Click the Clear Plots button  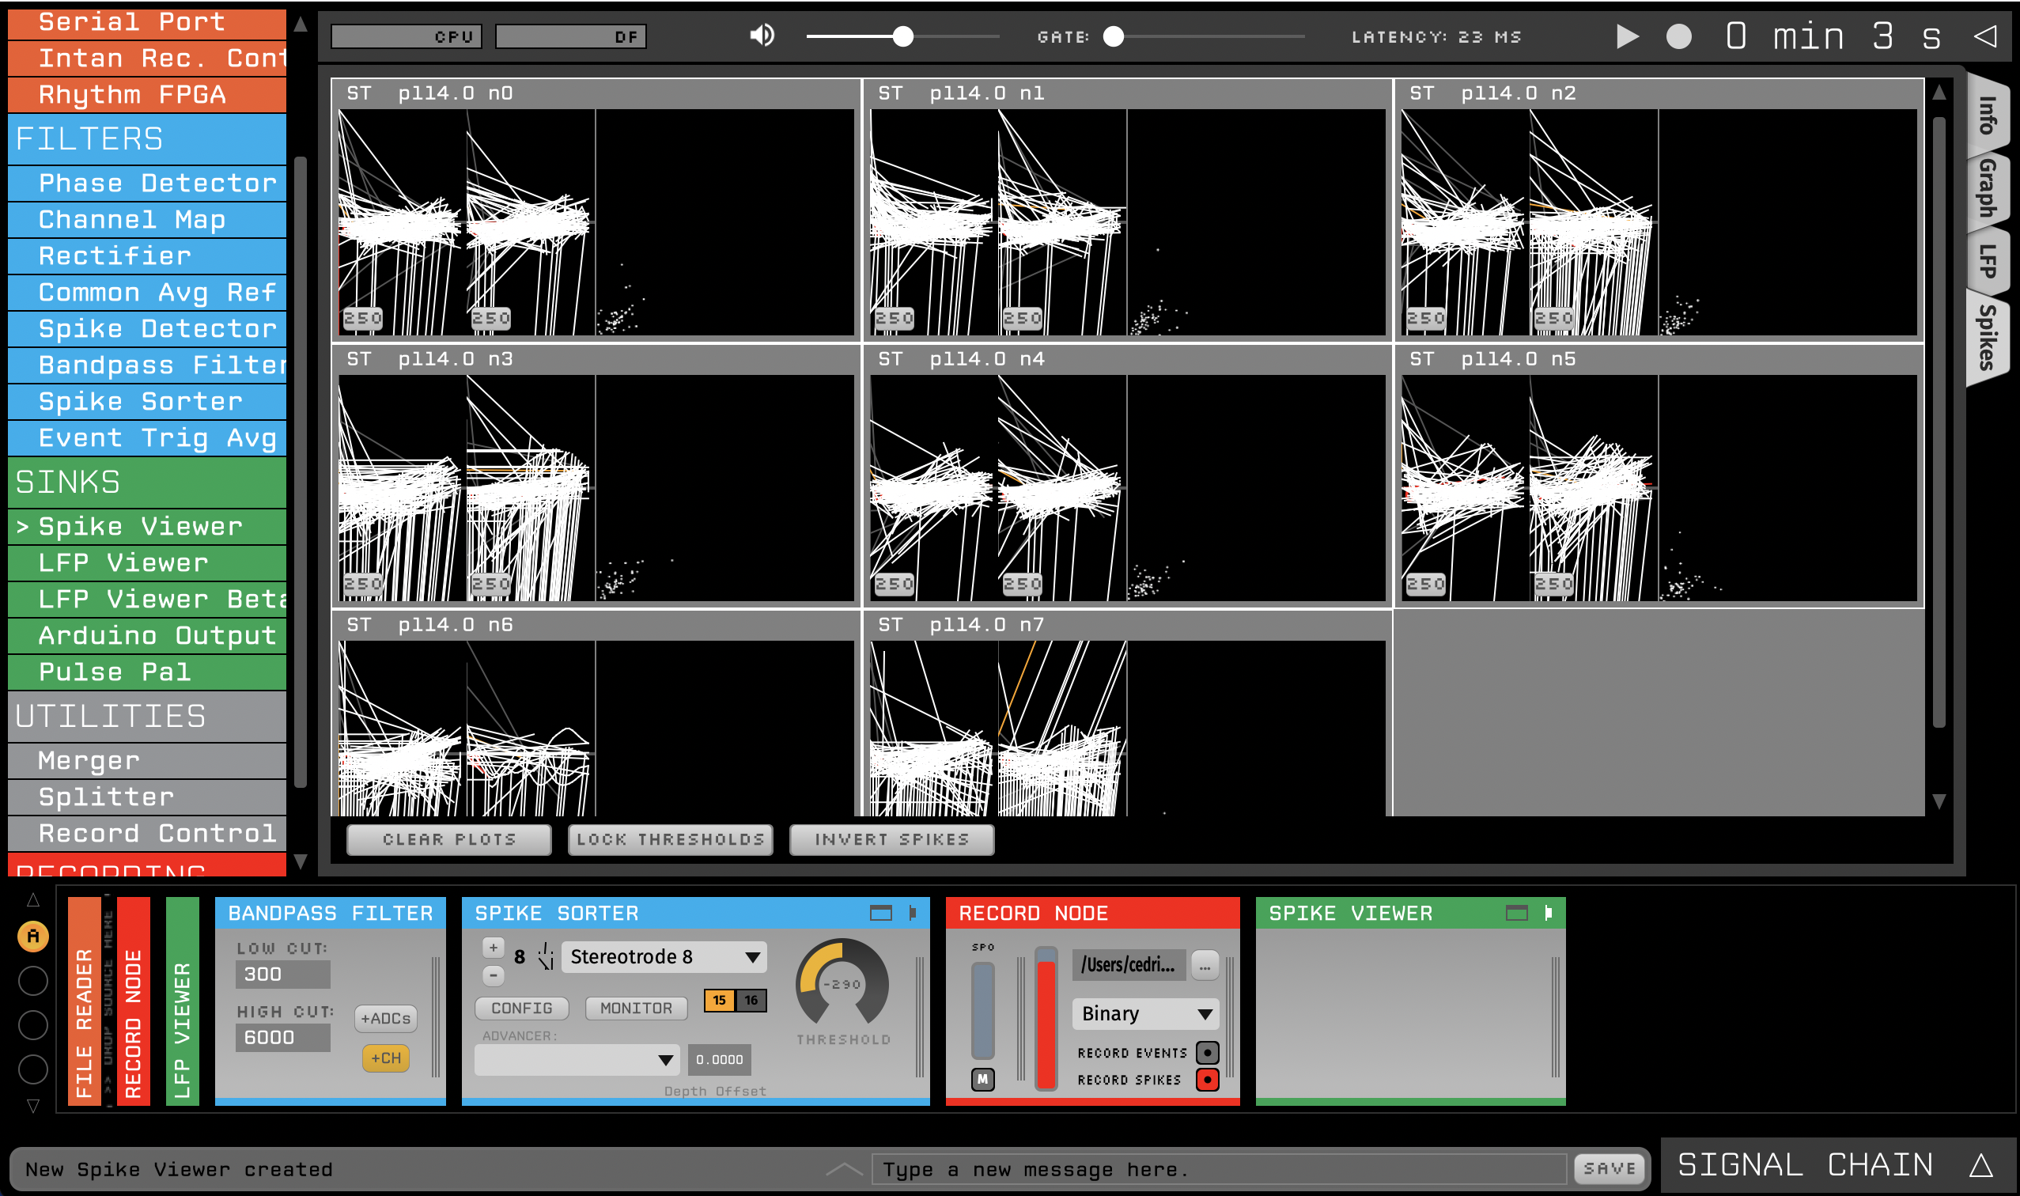click(x=448, y=840)
